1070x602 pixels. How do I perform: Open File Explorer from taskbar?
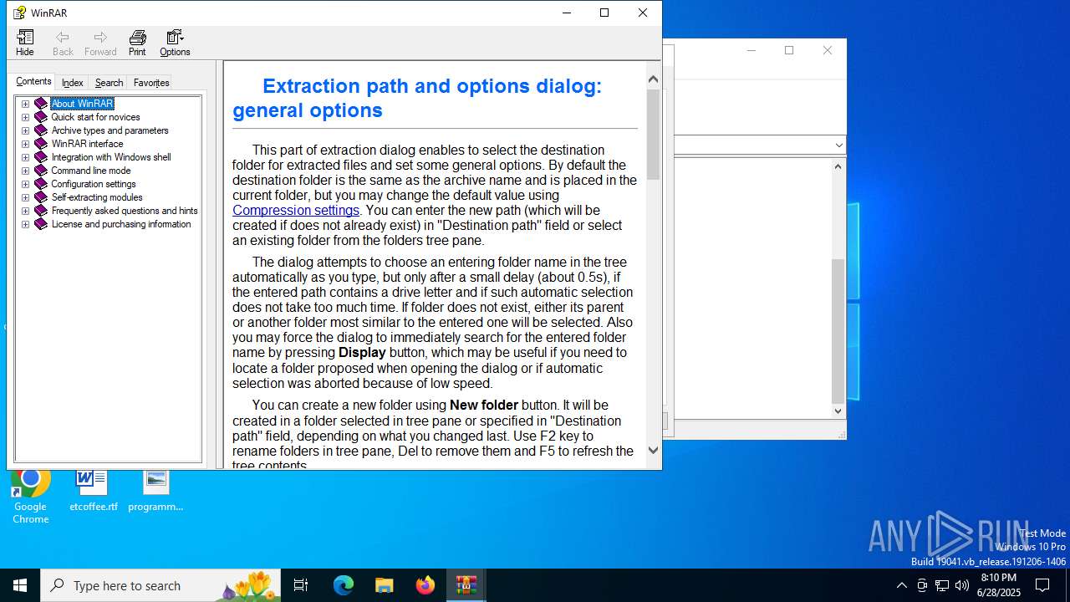click(x=384, y=585)
